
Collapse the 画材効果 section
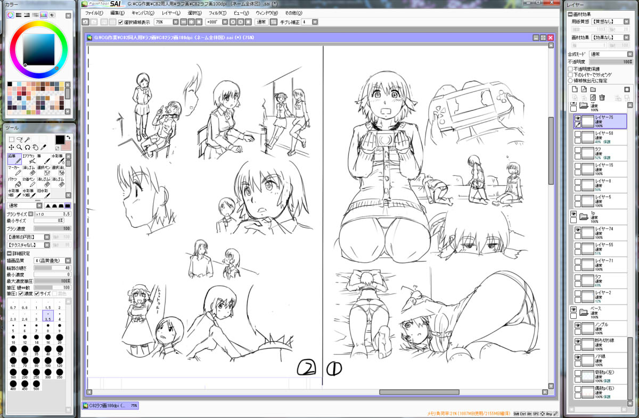click(x=570, y=14)
